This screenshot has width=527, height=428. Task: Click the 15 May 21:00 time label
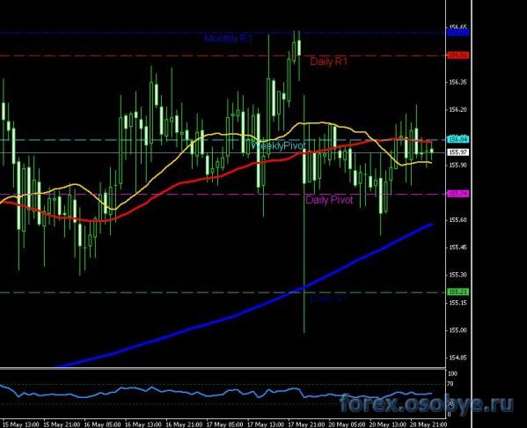point(62,424)
